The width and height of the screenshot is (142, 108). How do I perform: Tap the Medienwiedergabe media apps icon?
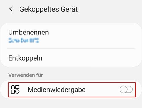15,89
